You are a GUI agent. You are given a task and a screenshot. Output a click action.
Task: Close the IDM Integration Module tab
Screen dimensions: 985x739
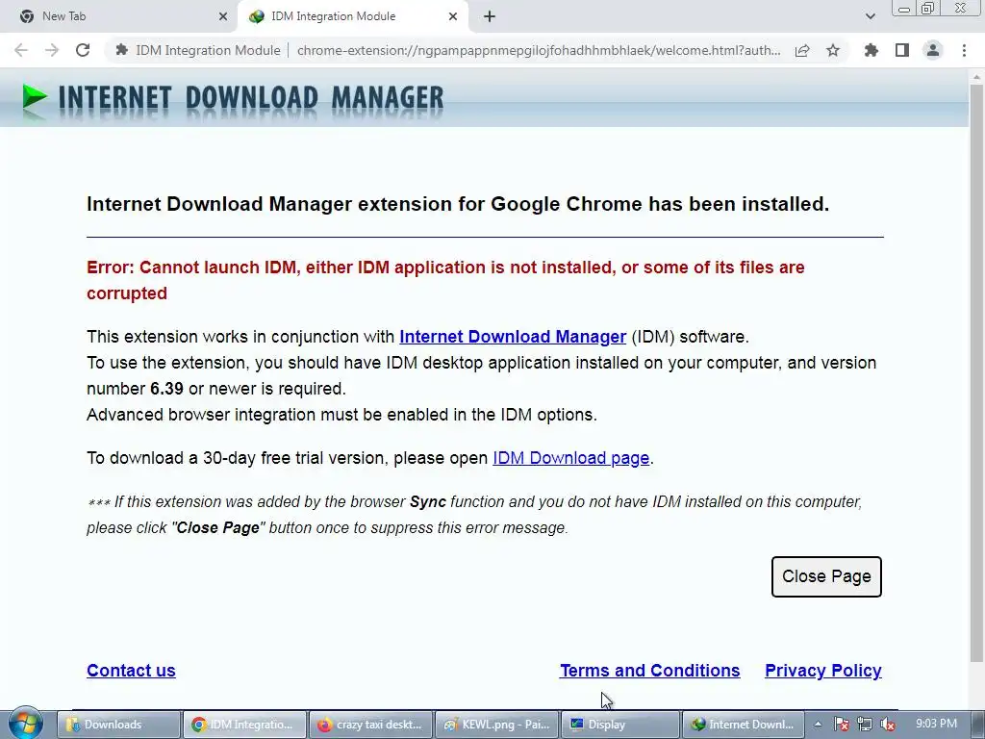pyautogui.click(x=453, y=16)
